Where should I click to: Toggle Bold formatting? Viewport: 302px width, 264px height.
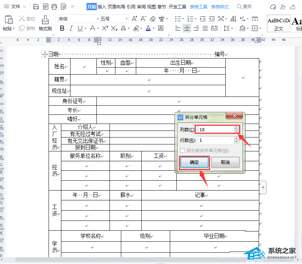pyautogui.click(x=62, y=29)
